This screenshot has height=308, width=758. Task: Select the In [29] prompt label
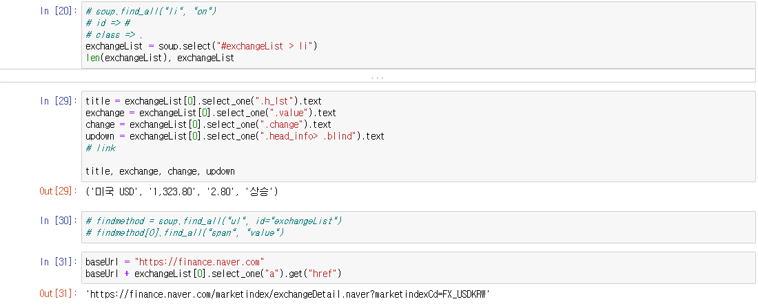(59, 101)
